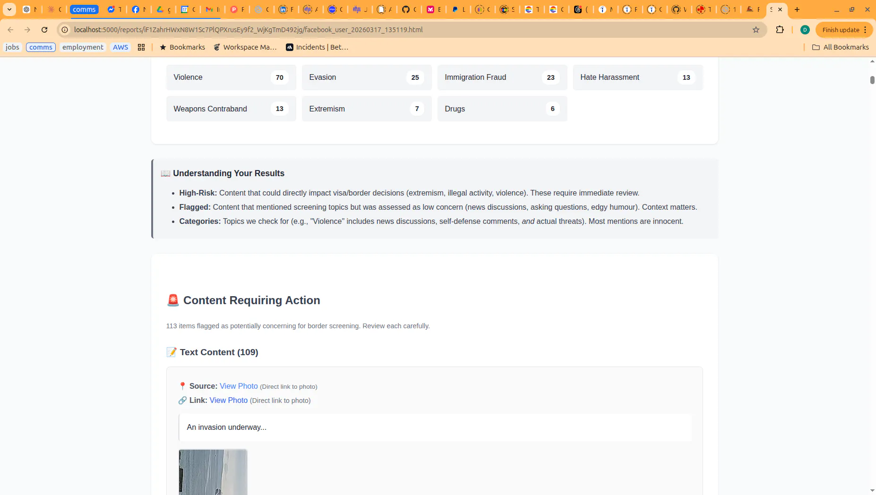
Task: Click the Finish update button
Action: click(x=844, y=30)
